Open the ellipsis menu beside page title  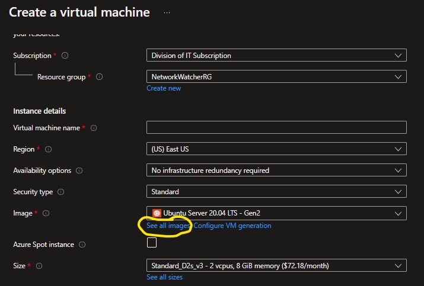[167, 12]
